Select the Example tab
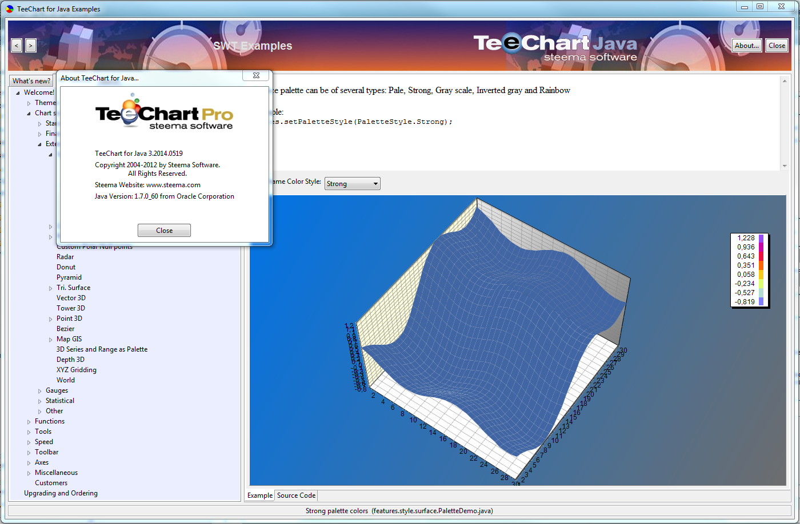This screenshot has width=800, height=524. click(260, 495)
